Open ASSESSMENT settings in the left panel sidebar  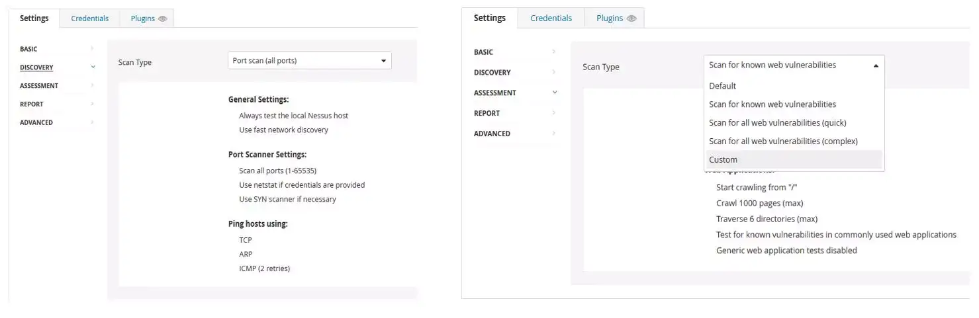[x=39, y=86]
